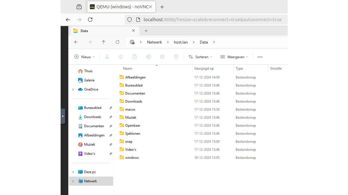Click chevron after Netwerk in breadcrumb
Image resolution: width=348 pixels, height=195 pixels.
point(168,42)
